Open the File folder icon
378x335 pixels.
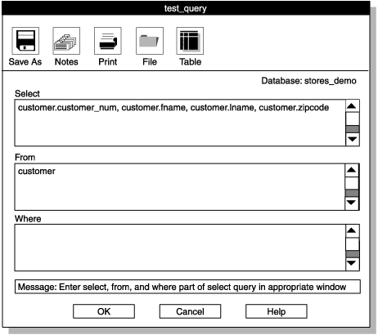coord(150,41)
